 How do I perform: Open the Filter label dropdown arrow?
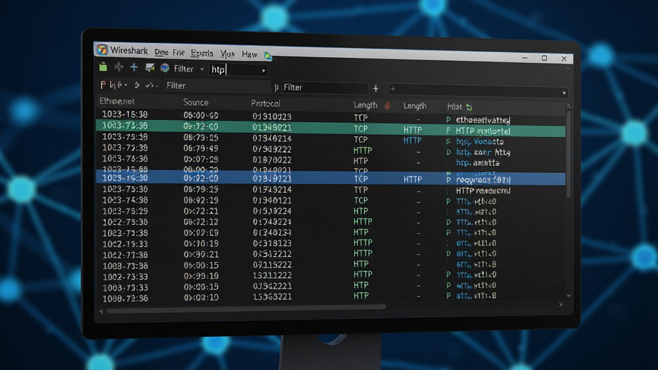pyautogui.click(x=202, y=69)
